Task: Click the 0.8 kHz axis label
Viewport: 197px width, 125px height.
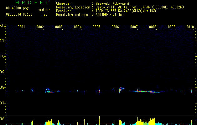Action: coord(3,87)
